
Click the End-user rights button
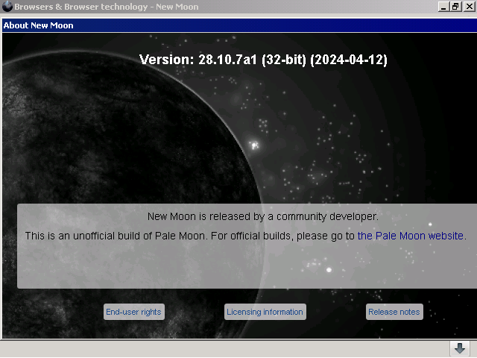tap(134, 312)
